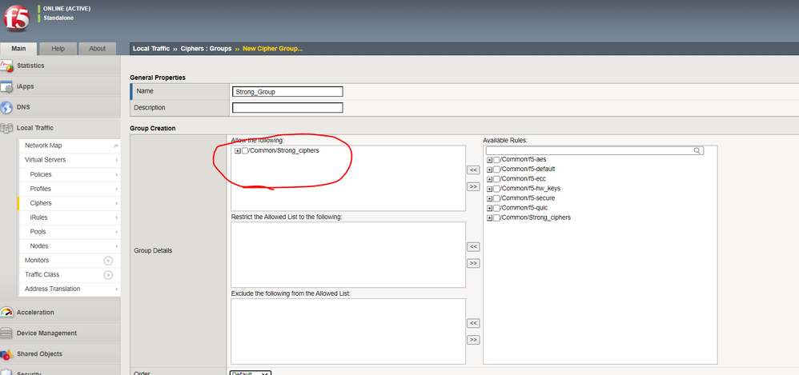Click the Local Traffic breadcrumb link
This screenshot has width=799, height=375.
click(151, 49)
